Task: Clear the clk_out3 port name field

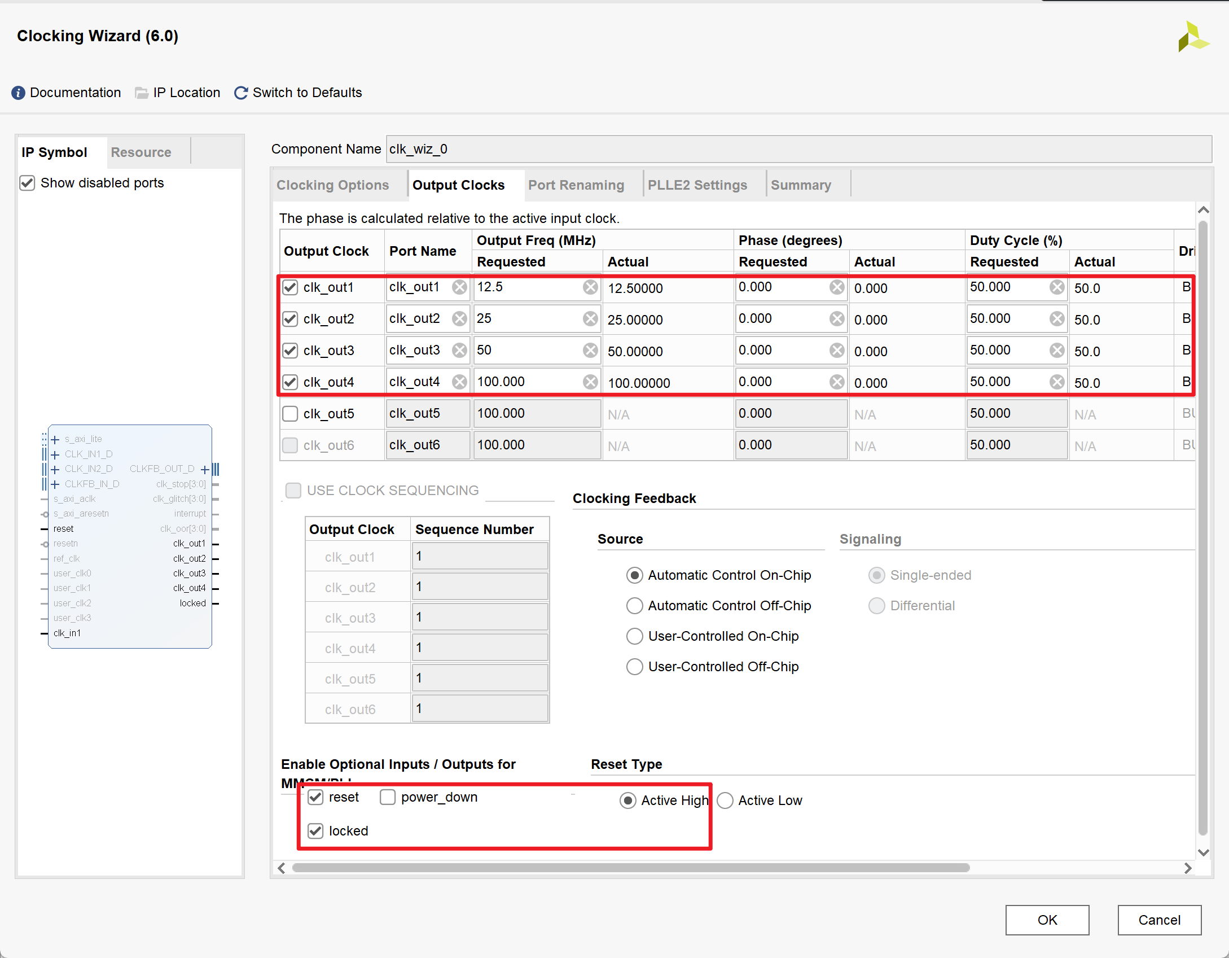Action: click(460, 351)
